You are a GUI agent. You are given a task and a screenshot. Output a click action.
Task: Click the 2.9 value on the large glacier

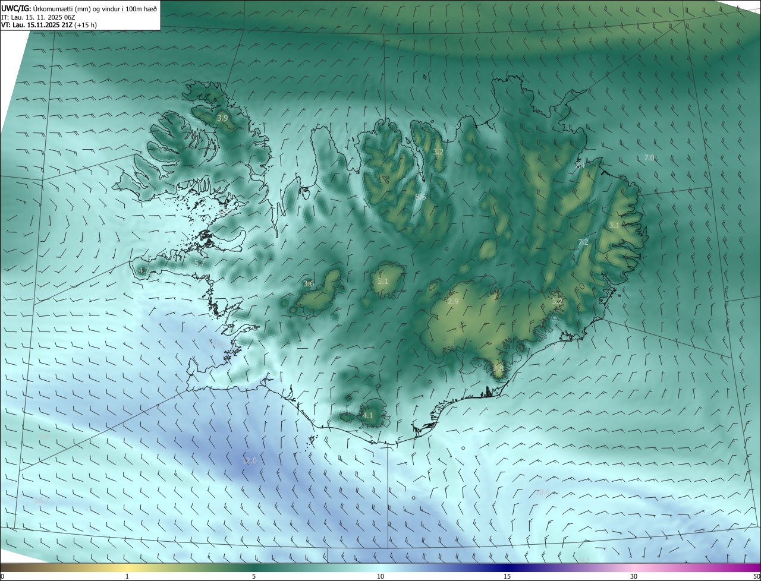pyautogui.click(x=453, y=302)
